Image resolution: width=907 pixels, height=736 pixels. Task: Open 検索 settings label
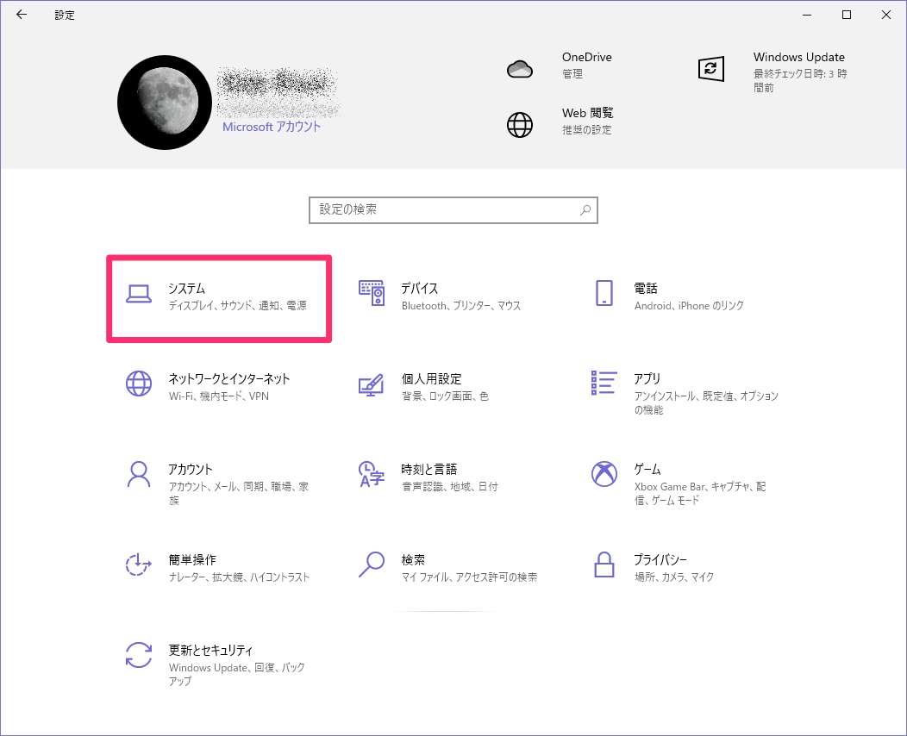(414, 559)
